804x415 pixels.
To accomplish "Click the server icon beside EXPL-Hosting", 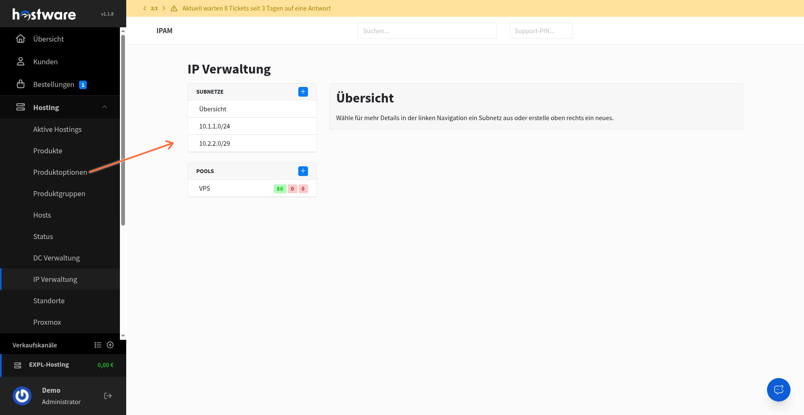I will coord(18,365).
